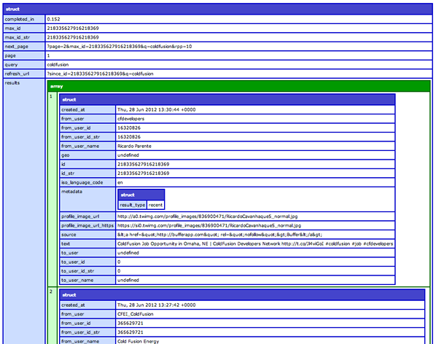Viewport: 436px width, 344px height.
Task: Click the source key label
Action: (x=69, y=235)
